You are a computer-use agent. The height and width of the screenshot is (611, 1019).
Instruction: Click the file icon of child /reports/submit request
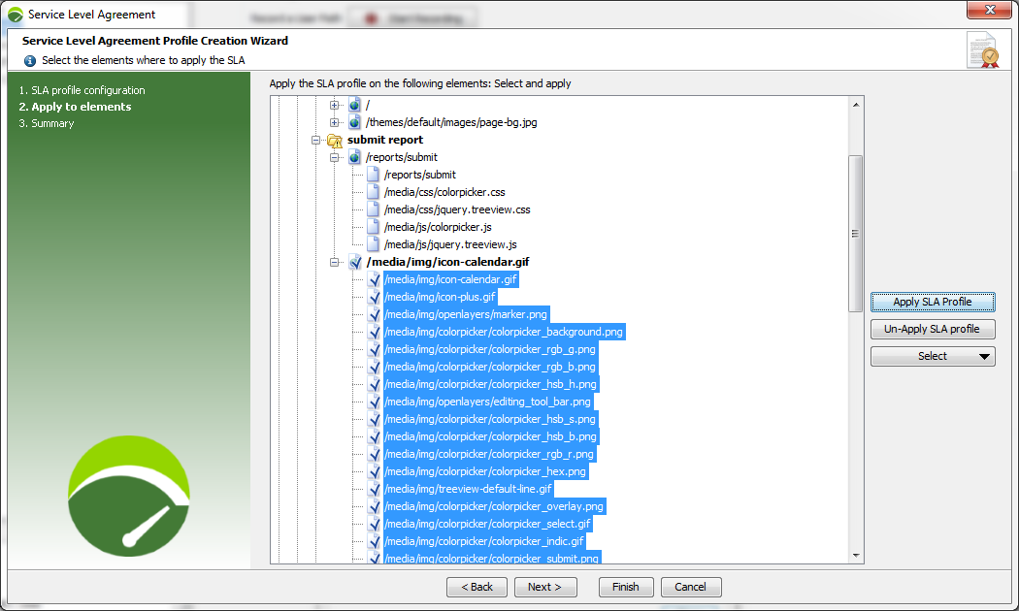(373, 175)
